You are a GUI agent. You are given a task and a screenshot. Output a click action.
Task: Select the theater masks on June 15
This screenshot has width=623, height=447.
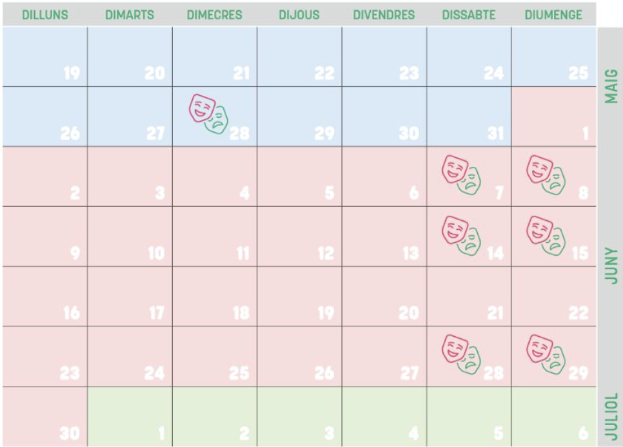tap(546, 235)
